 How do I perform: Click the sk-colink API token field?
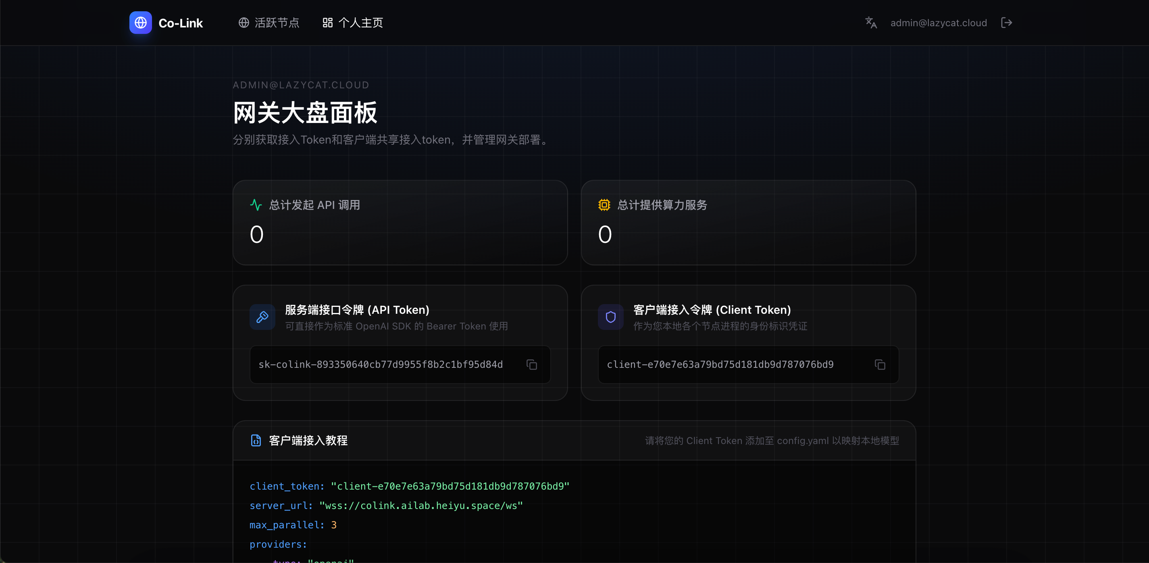[400, 365]
